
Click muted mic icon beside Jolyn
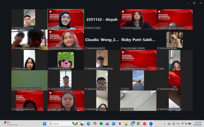[158, 69]
